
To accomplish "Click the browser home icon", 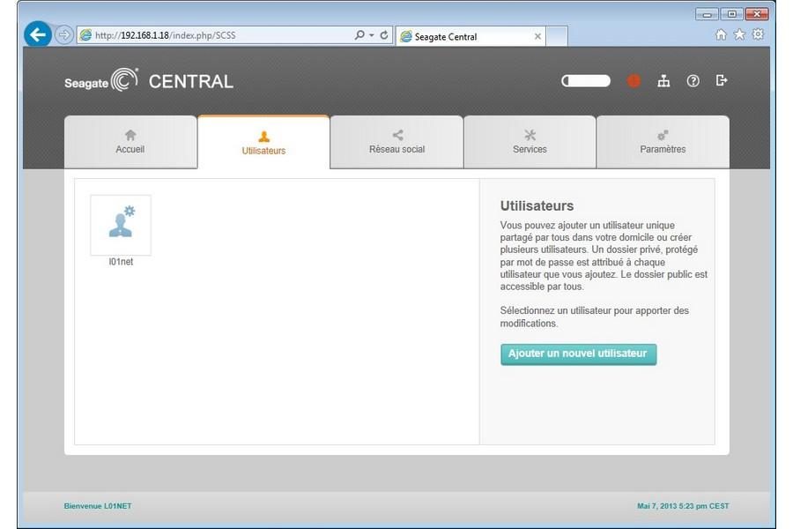I will 721,34.
